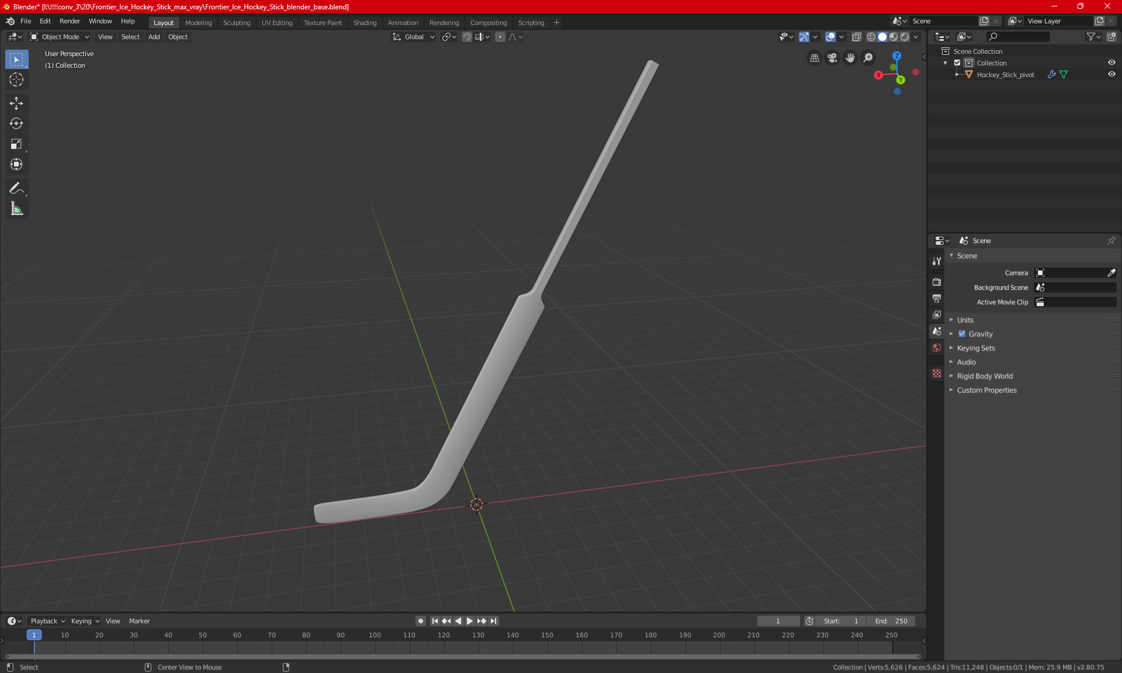Toggle snapping magnet
The height and width of the screenshot is (673, 1122).
(466, 37)
